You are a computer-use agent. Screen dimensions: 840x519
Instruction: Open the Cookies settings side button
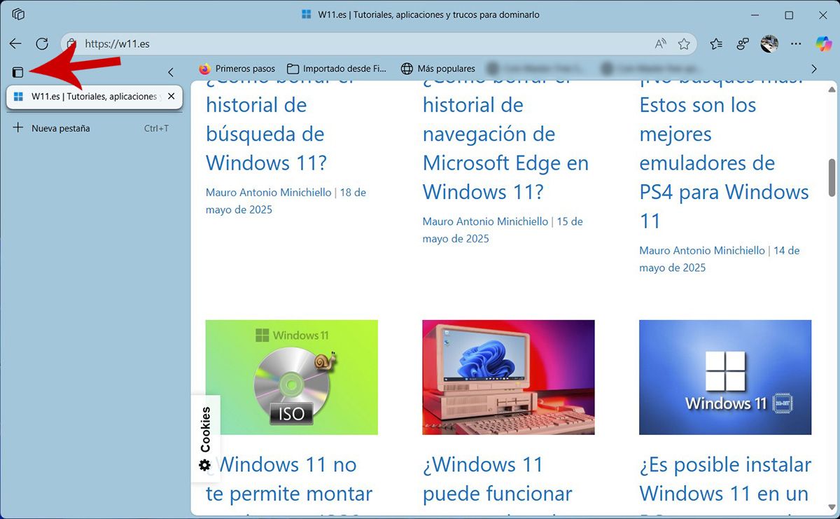click(205, 438)
